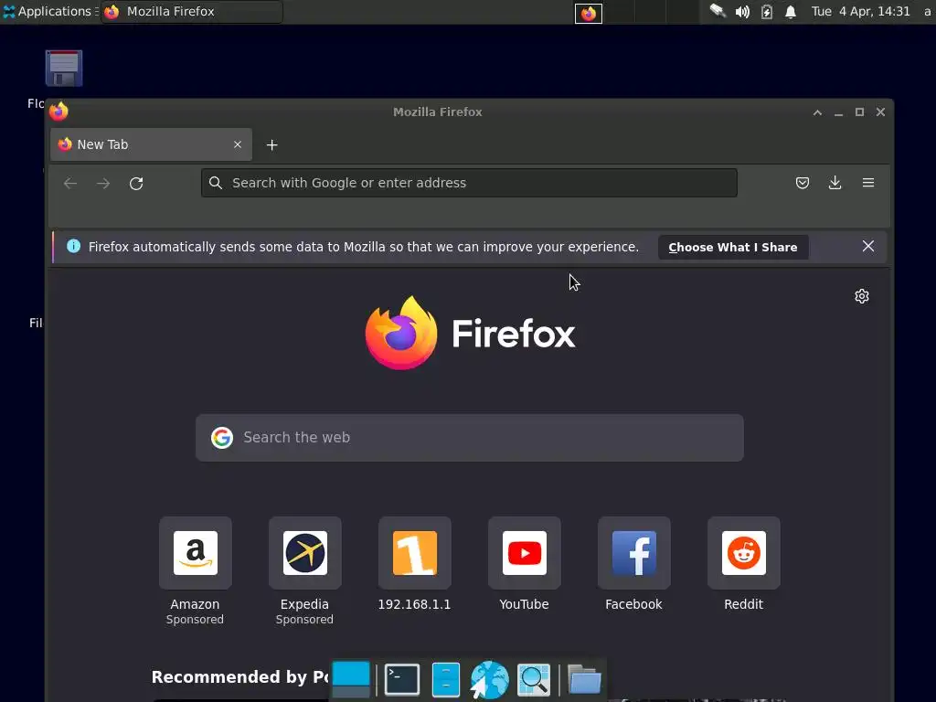Maximize the Mozilla Firefox window
This screenshot has width=936, height=702.
[859, 112]
